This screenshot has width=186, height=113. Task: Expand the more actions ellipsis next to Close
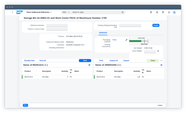(161, 61)
